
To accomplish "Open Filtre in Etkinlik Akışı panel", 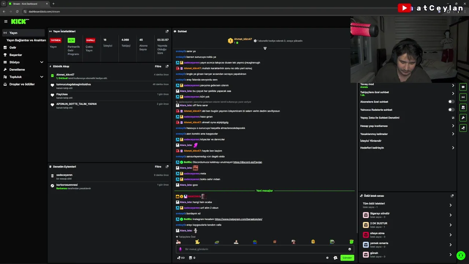I will click(x=158, y=66).
